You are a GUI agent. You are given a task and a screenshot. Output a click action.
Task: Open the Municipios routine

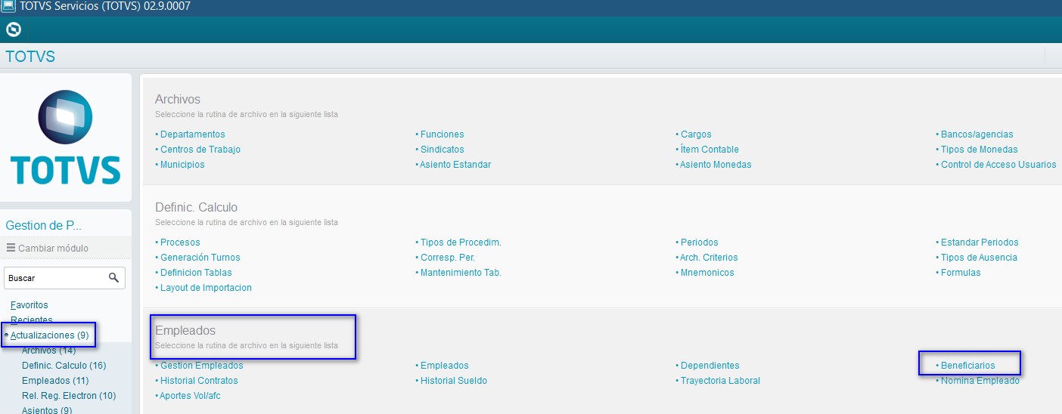182,165
